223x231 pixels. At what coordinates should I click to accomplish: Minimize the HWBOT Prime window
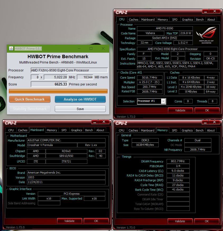point(79,48)
